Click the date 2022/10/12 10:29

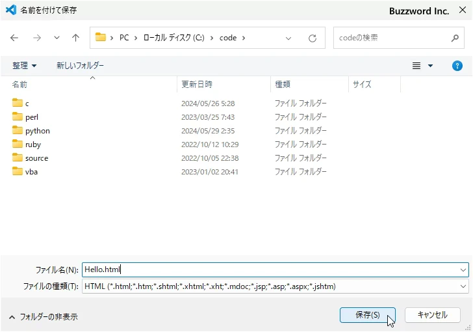pyautogui.click(x=210, y=145)
